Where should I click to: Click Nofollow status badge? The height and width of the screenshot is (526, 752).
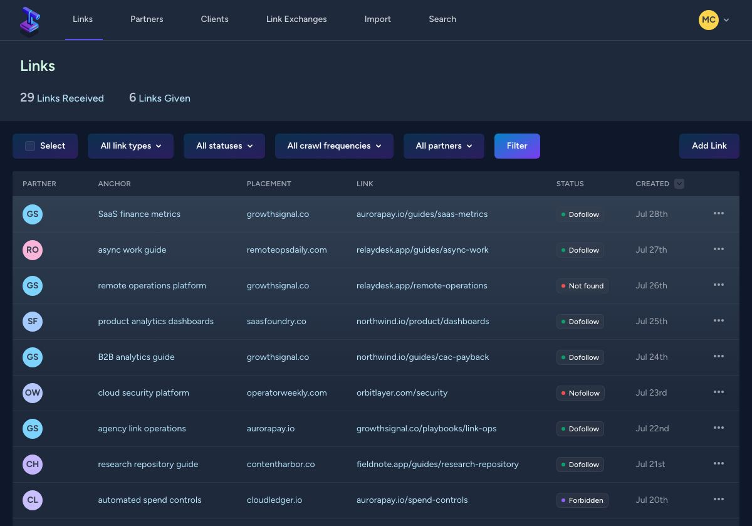point(580,393)
